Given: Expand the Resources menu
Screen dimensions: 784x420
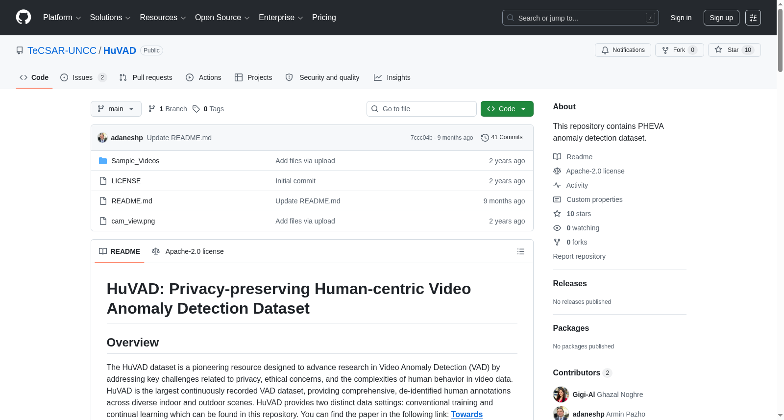Looking at the screenshot, I should coord(163,18).
